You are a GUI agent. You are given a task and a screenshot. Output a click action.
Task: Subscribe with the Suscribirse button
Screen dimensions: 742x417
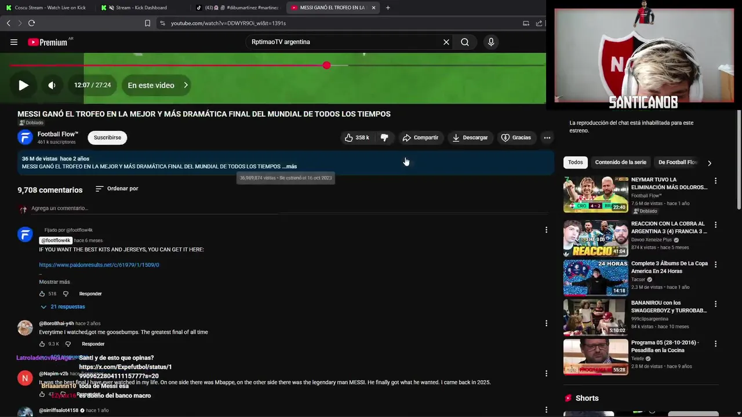pos(107,137)
